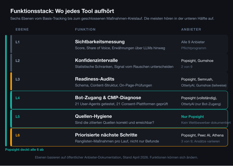Click 'Ranglisten-Maßnahmen pro Lauf' description text

point(117,141)
